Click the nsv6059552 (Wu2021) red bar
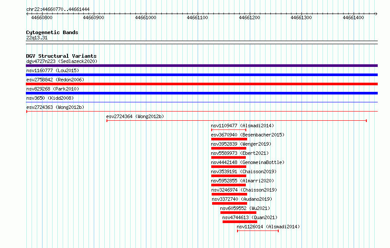 238,213
